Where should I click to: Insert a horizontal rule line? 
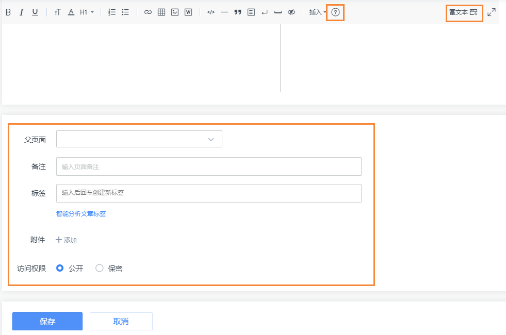[224, 12]
